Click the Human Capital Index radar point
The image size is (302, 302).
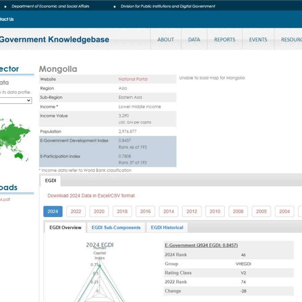(100, 266)
